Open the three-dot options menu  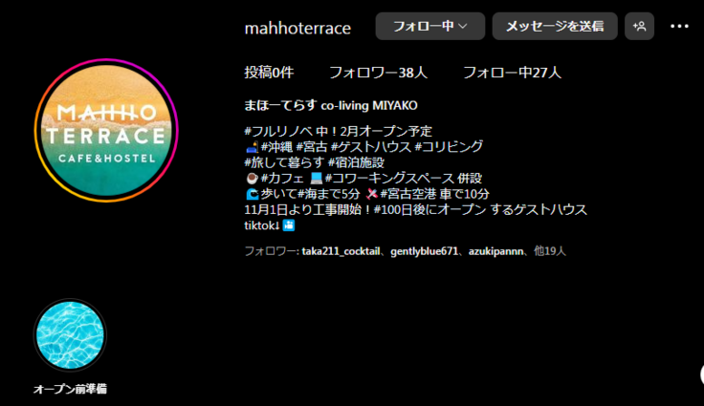coord(679,27)
